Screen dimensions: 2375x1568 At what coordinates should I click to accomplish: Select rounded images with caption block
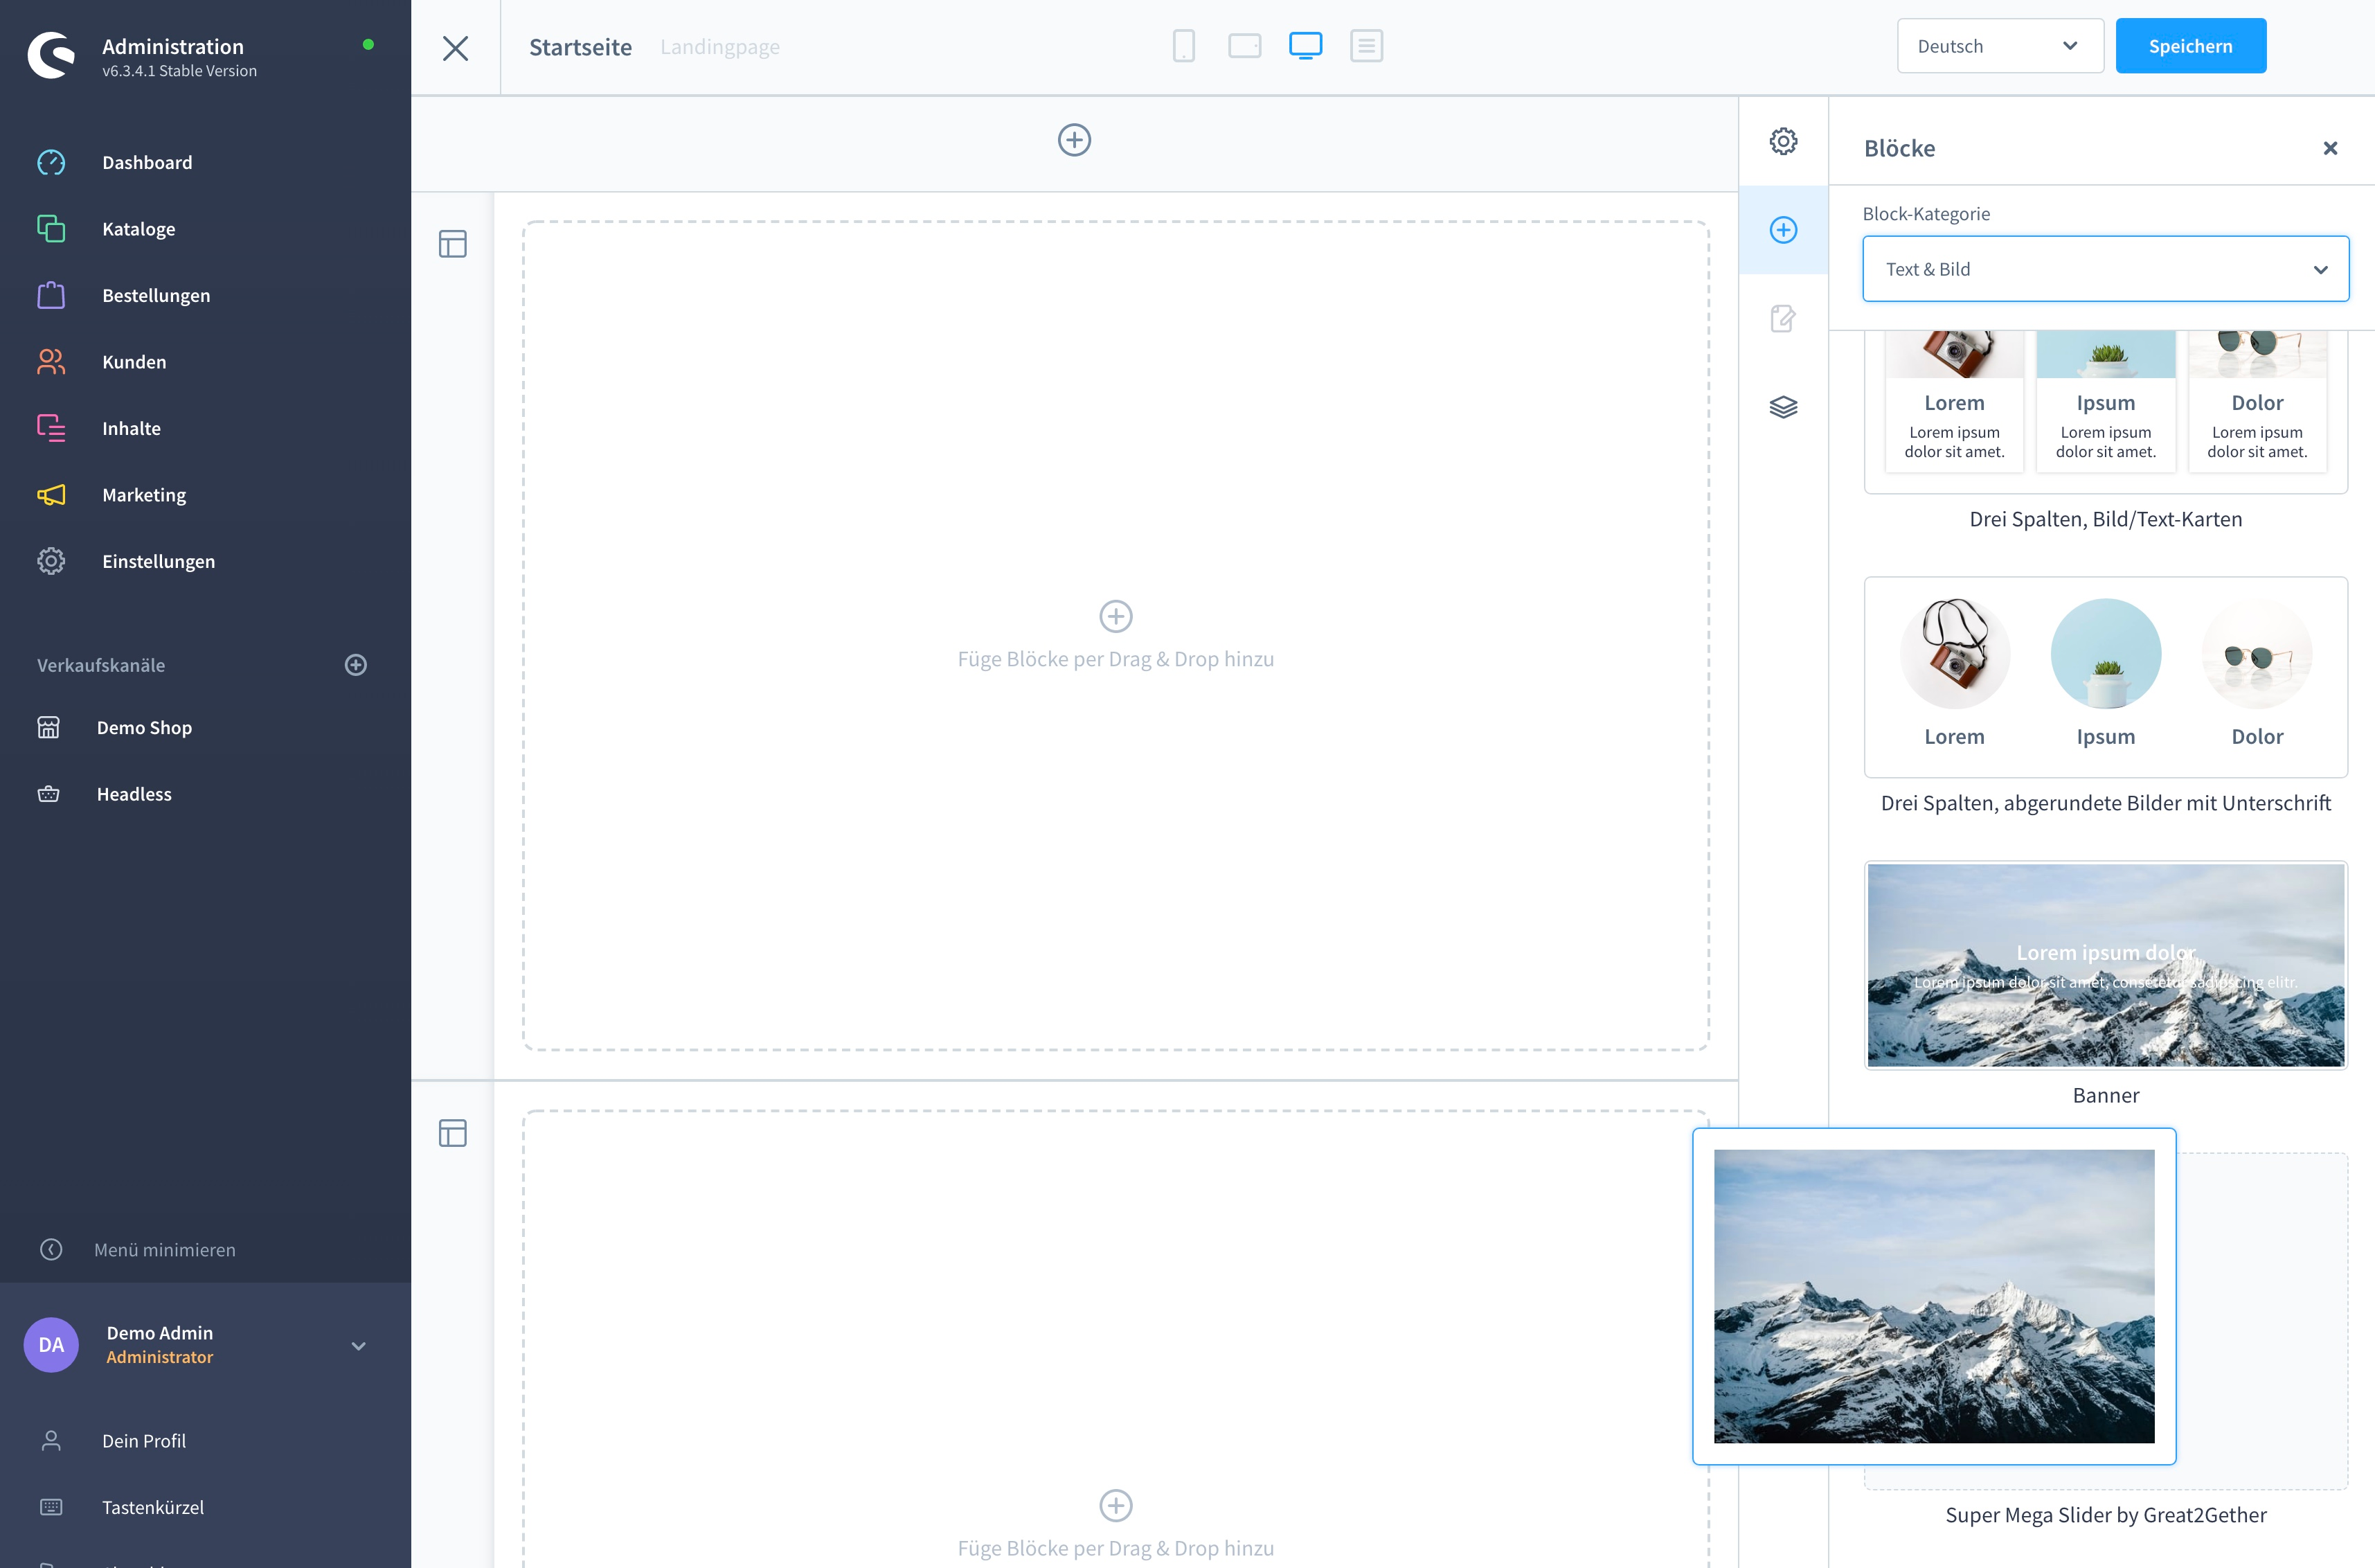tap(2105, 677)
